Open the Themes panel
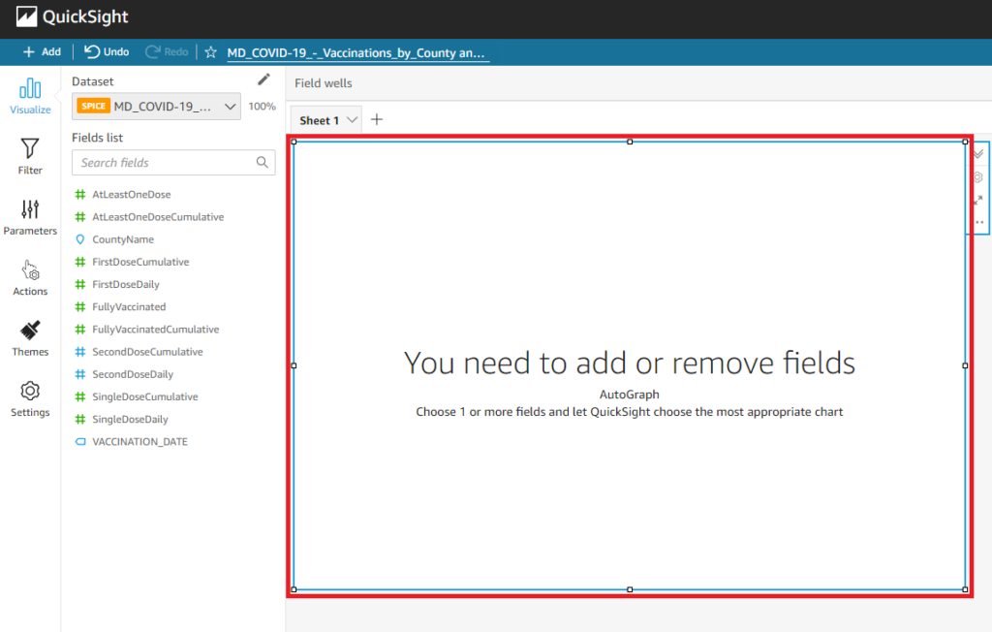The width and height of the screenshot is (992, 632). (x=30, y=338)
